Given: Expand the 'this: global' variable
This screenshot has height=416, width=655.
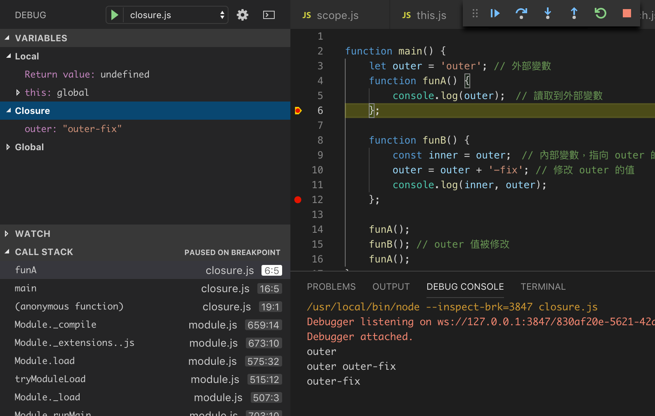Looking at the screenshot, I should (x=18, y=92).
